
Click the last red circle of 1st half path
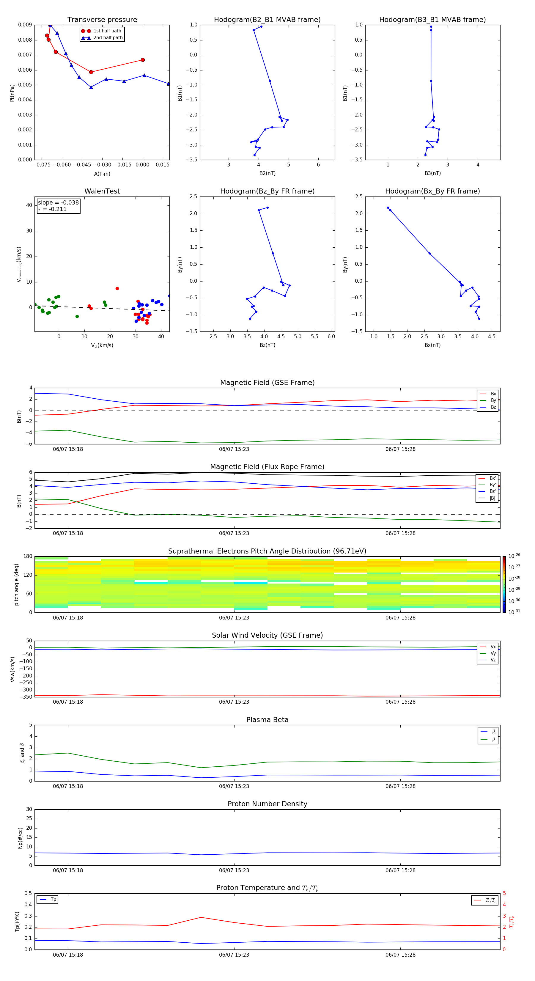tap(143, 60)
